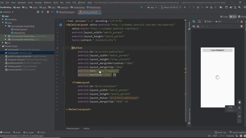Click the inspection eye icon above editor scrollbar
This screenshot has width=246, height=138.
(x=185, y=20)
